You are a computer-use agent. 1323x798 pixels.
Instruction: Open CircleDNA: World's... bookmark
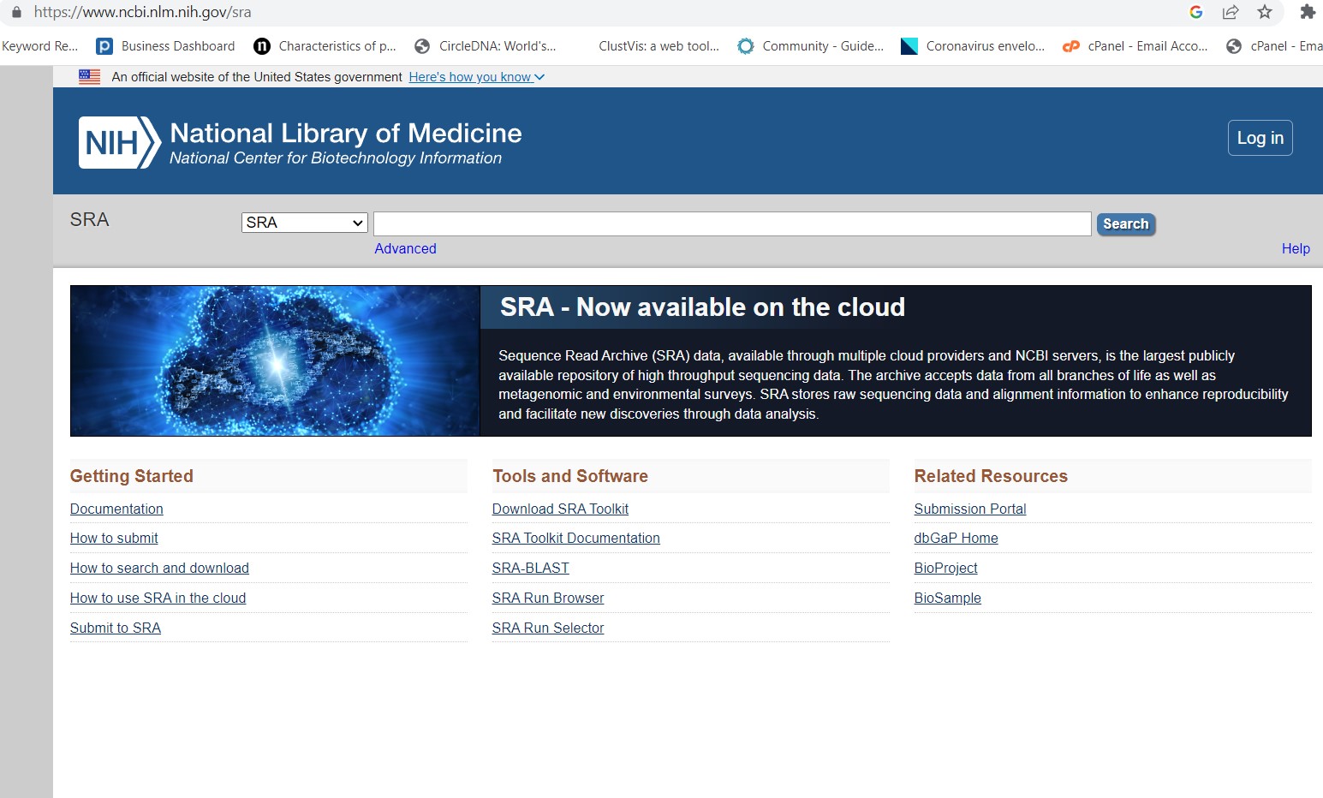coord(485,46)
